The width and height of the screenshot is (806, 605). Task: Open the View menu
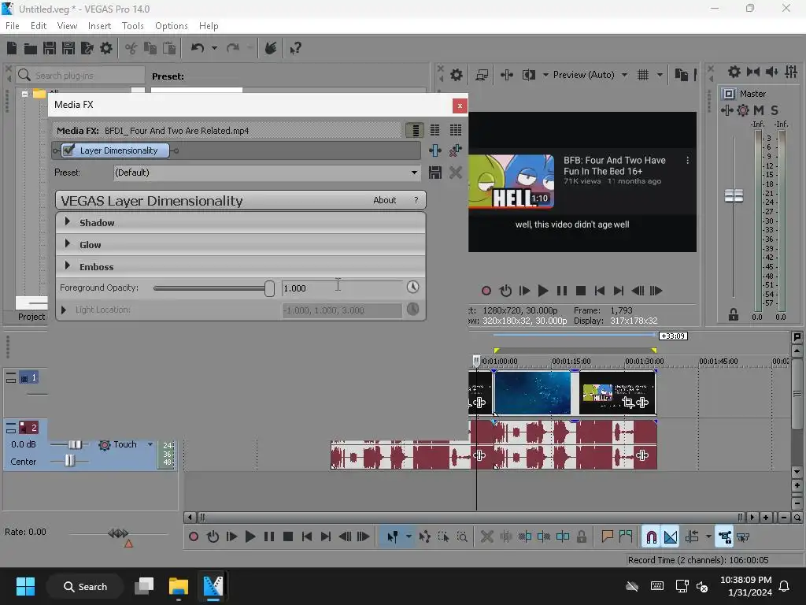68,26
